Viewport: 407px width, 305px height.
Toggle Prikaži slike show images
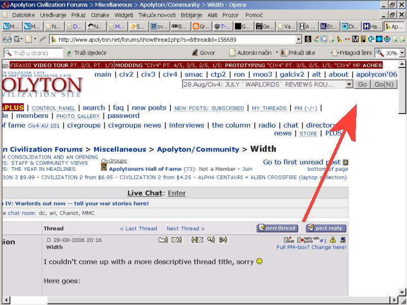tap(298, 53)
